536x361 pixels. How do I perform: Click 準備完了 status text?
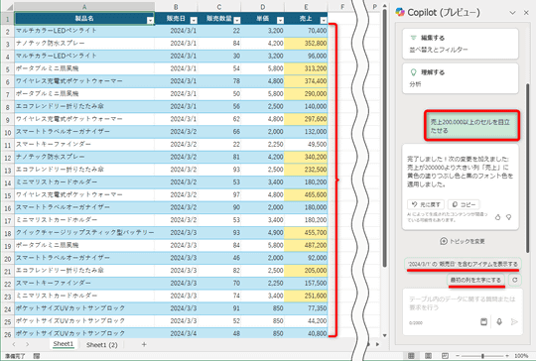15,356
